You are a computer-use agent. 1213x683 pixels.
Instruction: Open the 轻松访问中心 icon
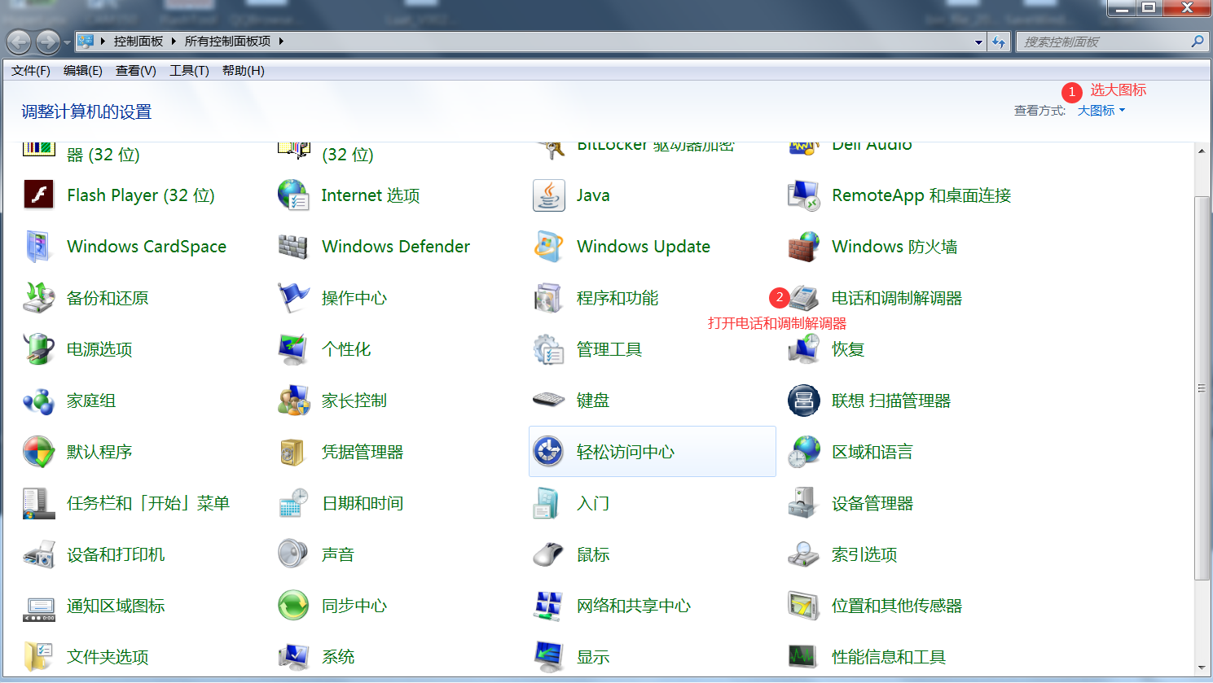point(548,452)
